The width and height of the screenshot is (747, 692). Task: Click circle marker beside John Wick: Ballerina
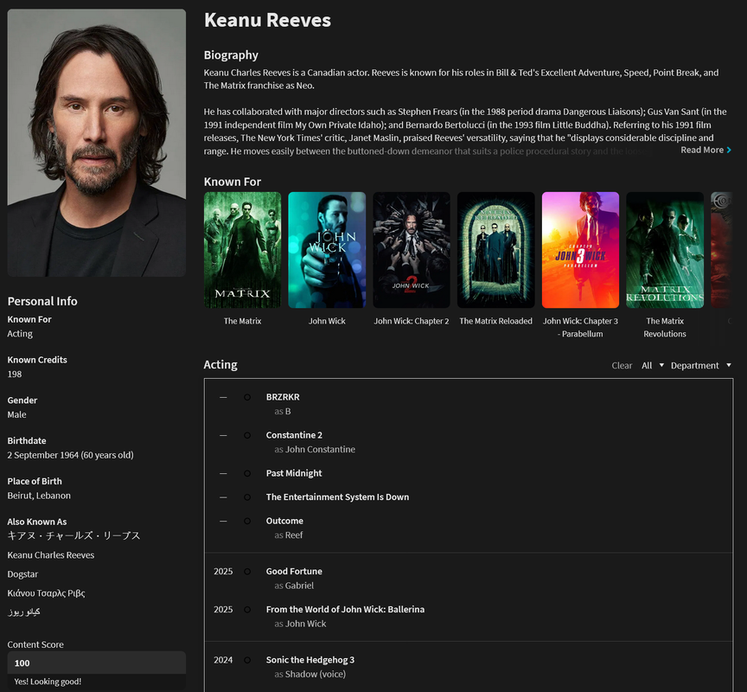[247, 610]
